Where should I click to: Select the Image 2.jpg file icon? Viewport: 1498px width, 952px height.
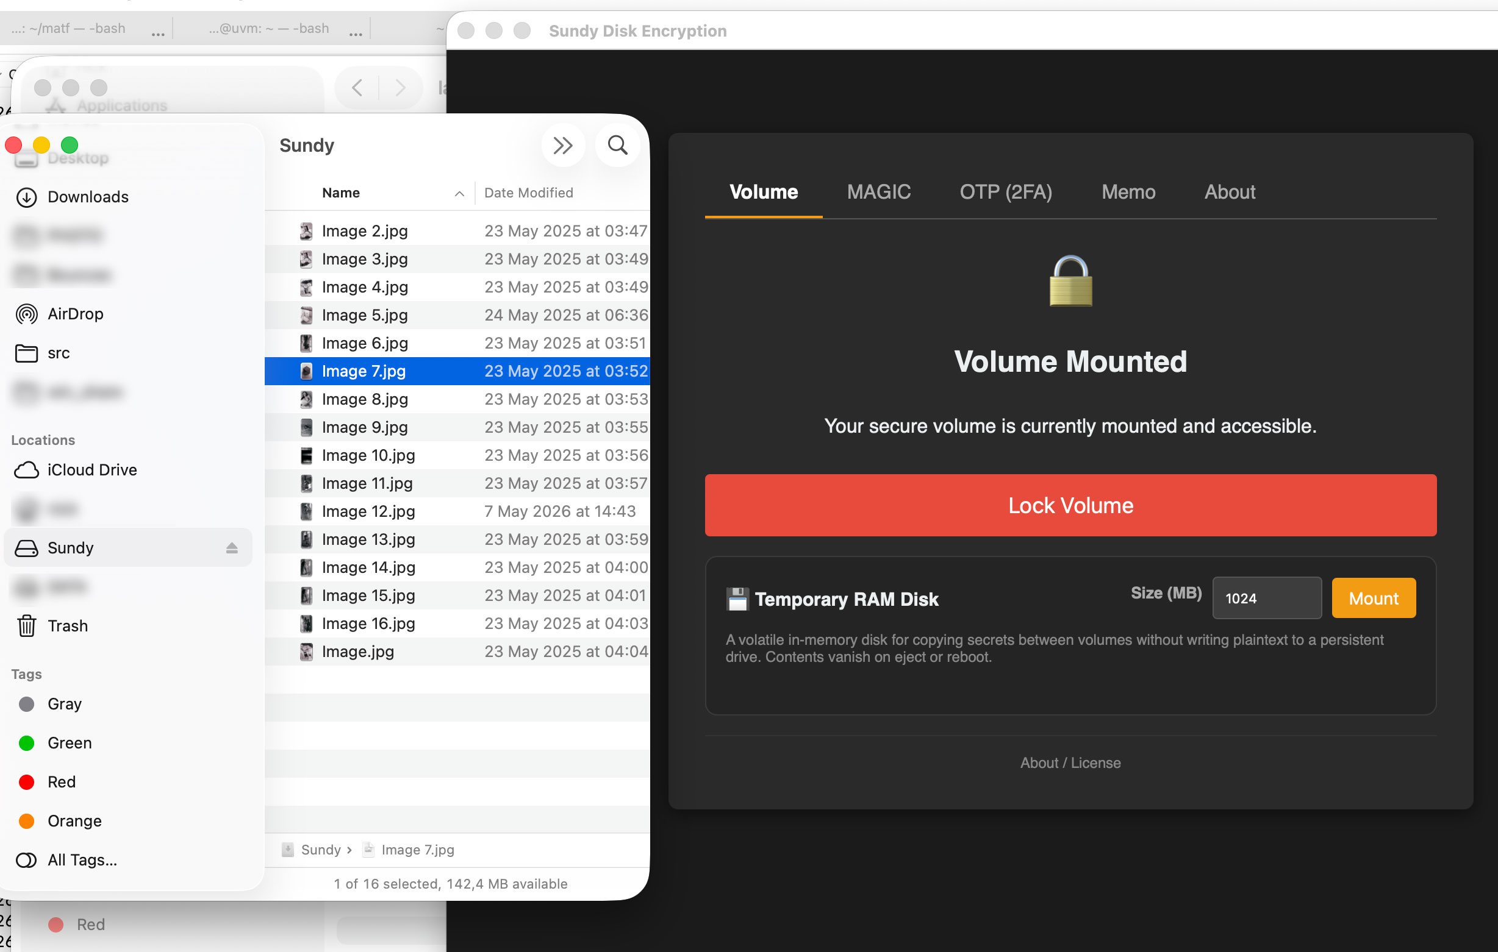(x=306, y=232)
